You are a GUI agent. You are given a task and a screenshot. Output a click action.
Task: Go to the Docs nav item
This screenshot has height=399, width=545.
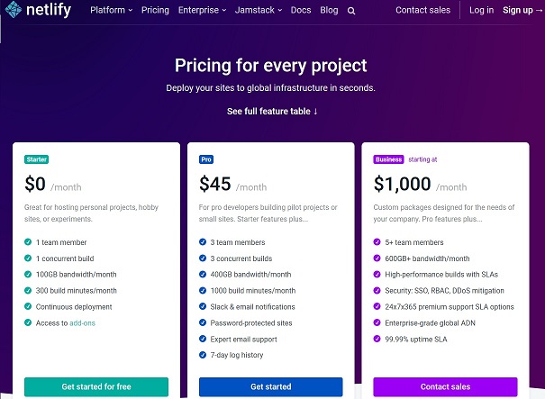(302, 11)
